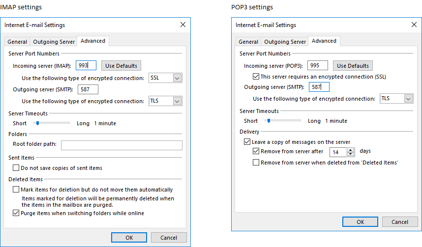Close the POP3 Internet E-mail Settings dialog
The image size is (422, 247).
[x=414, y=25]
